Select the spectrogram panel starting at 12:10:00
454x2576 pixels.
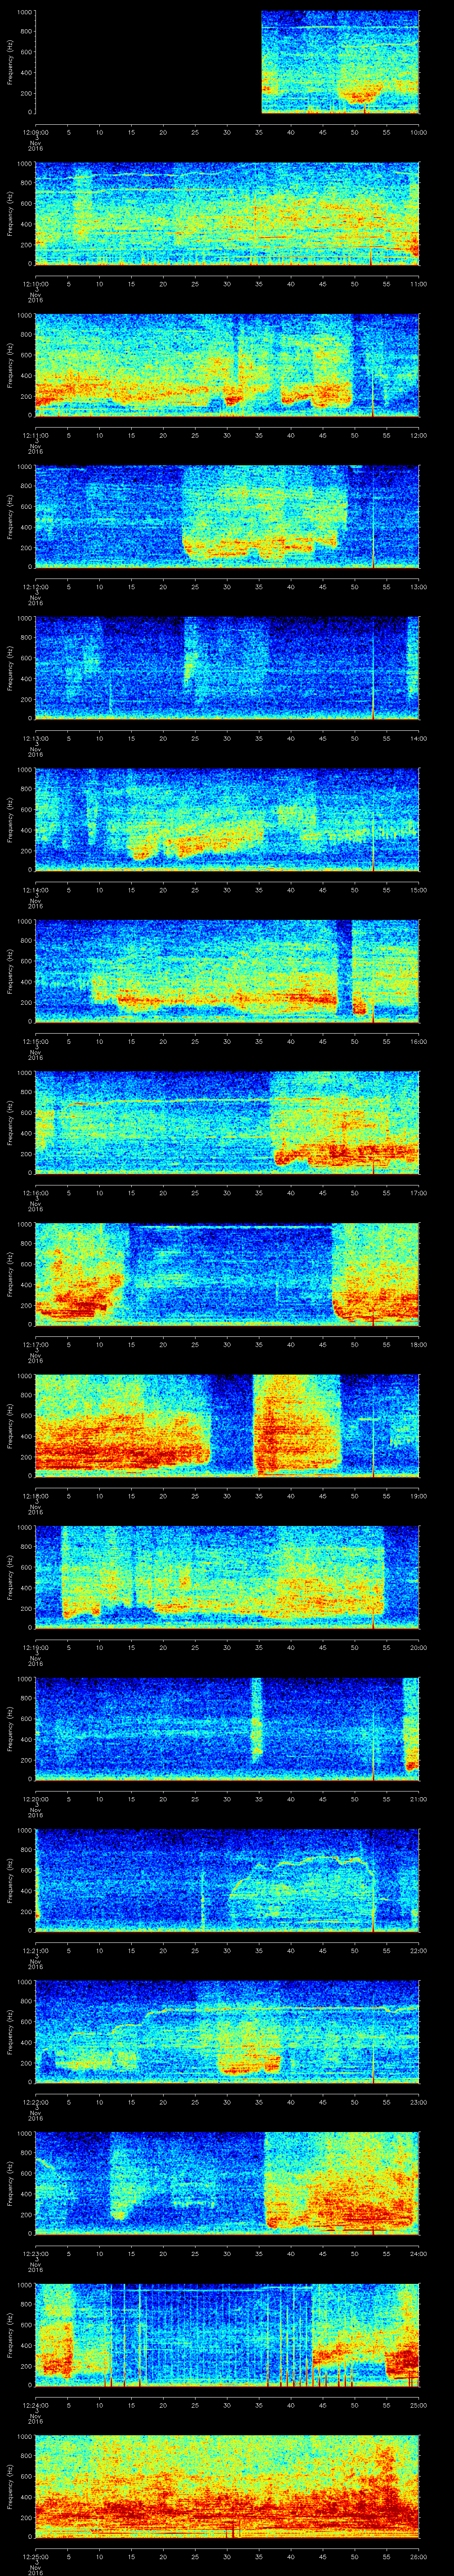(x=227, y=214)
